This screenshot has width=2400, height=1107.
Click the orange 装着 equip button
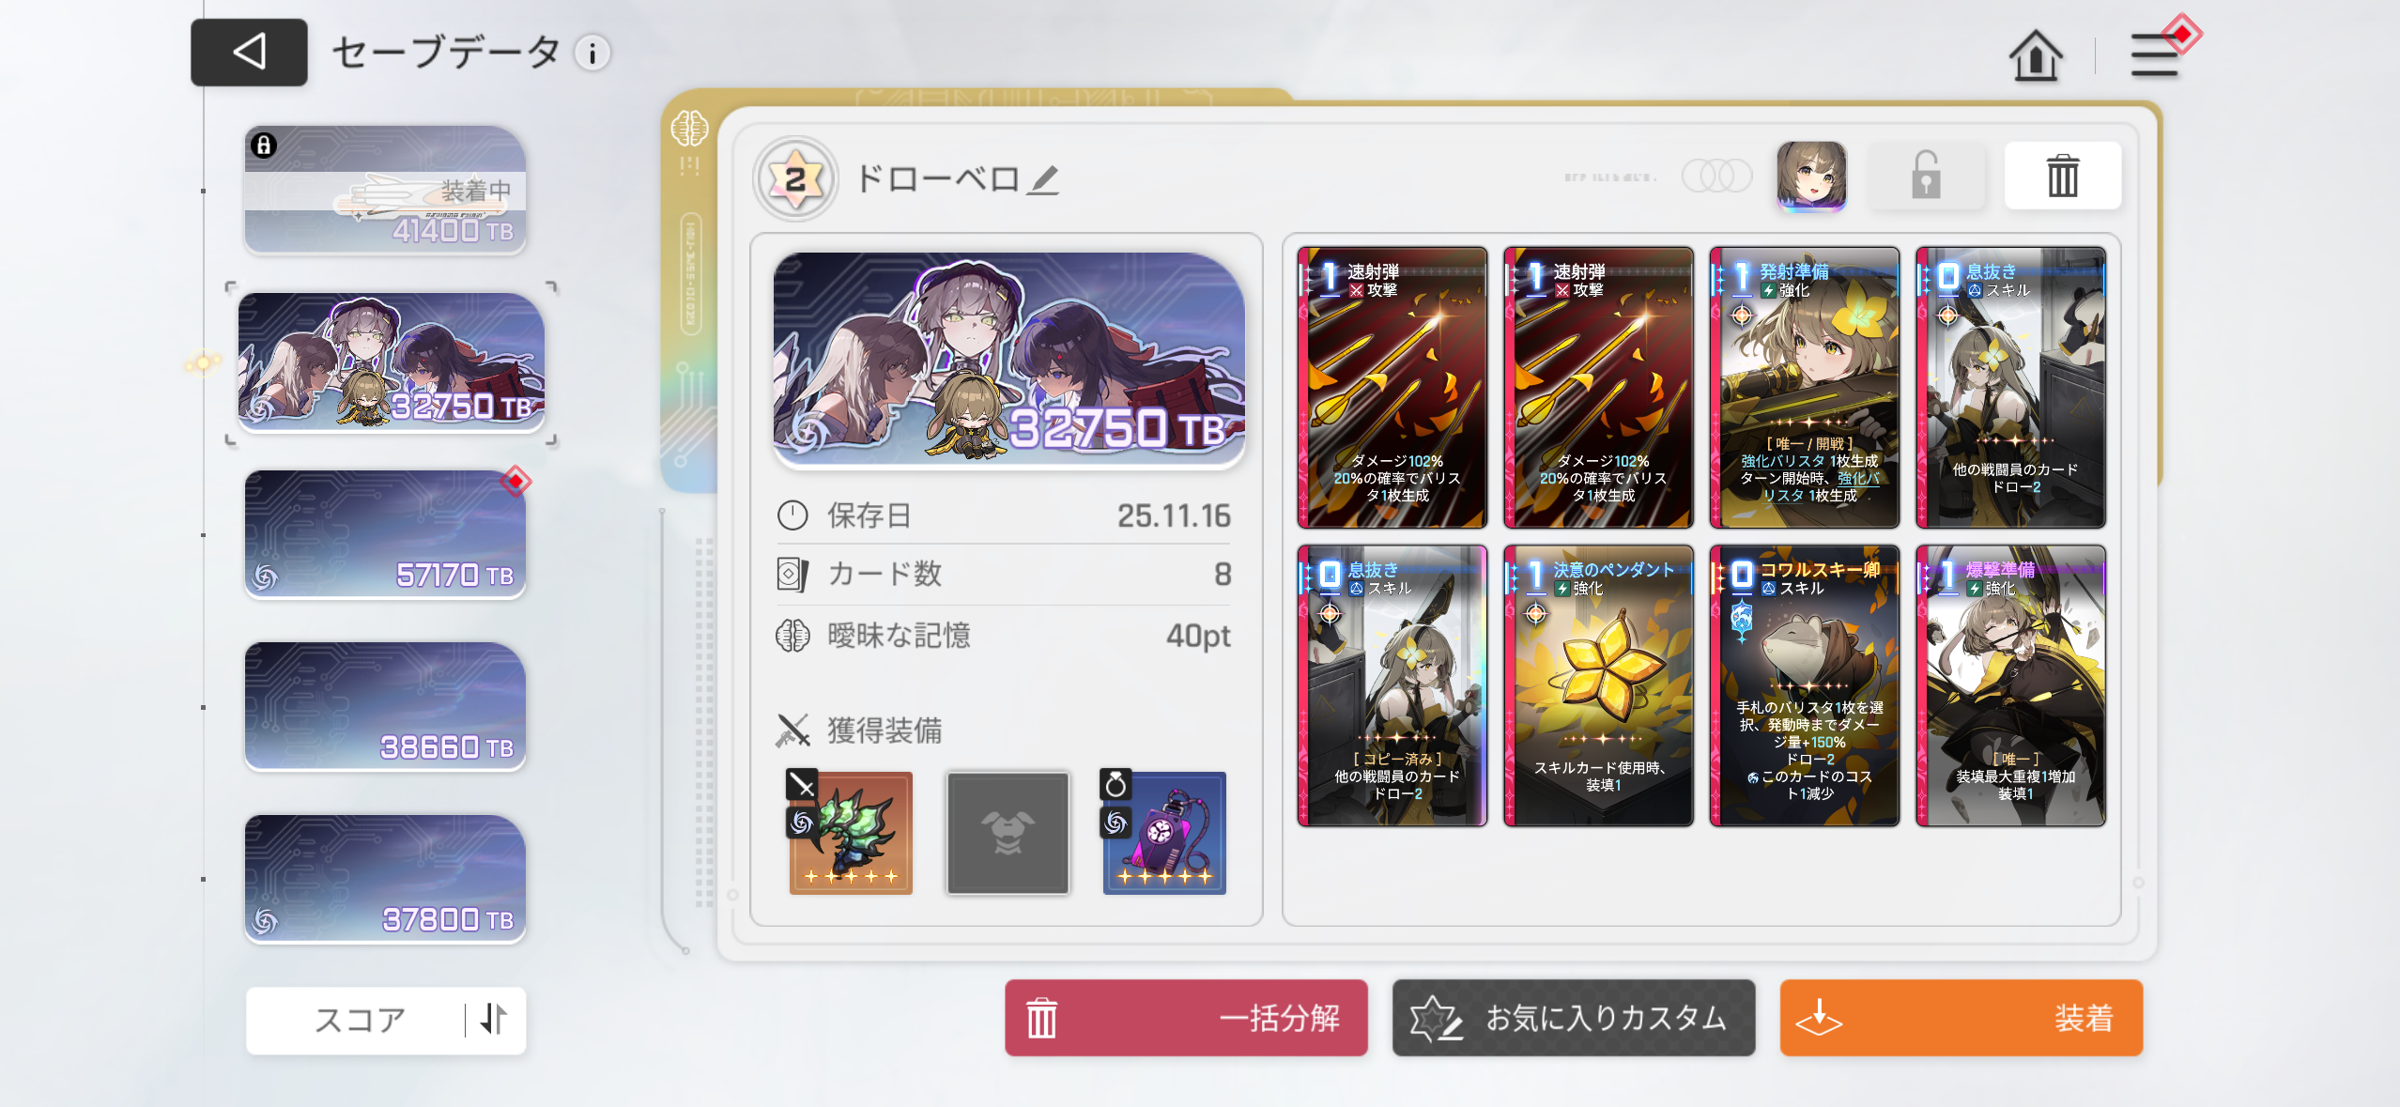click(x=1962, y=1018)
